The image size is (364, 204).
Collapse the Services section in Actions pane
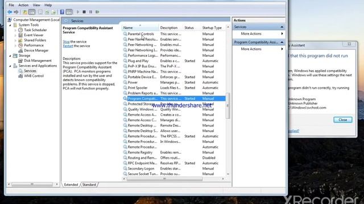(282, 27)
